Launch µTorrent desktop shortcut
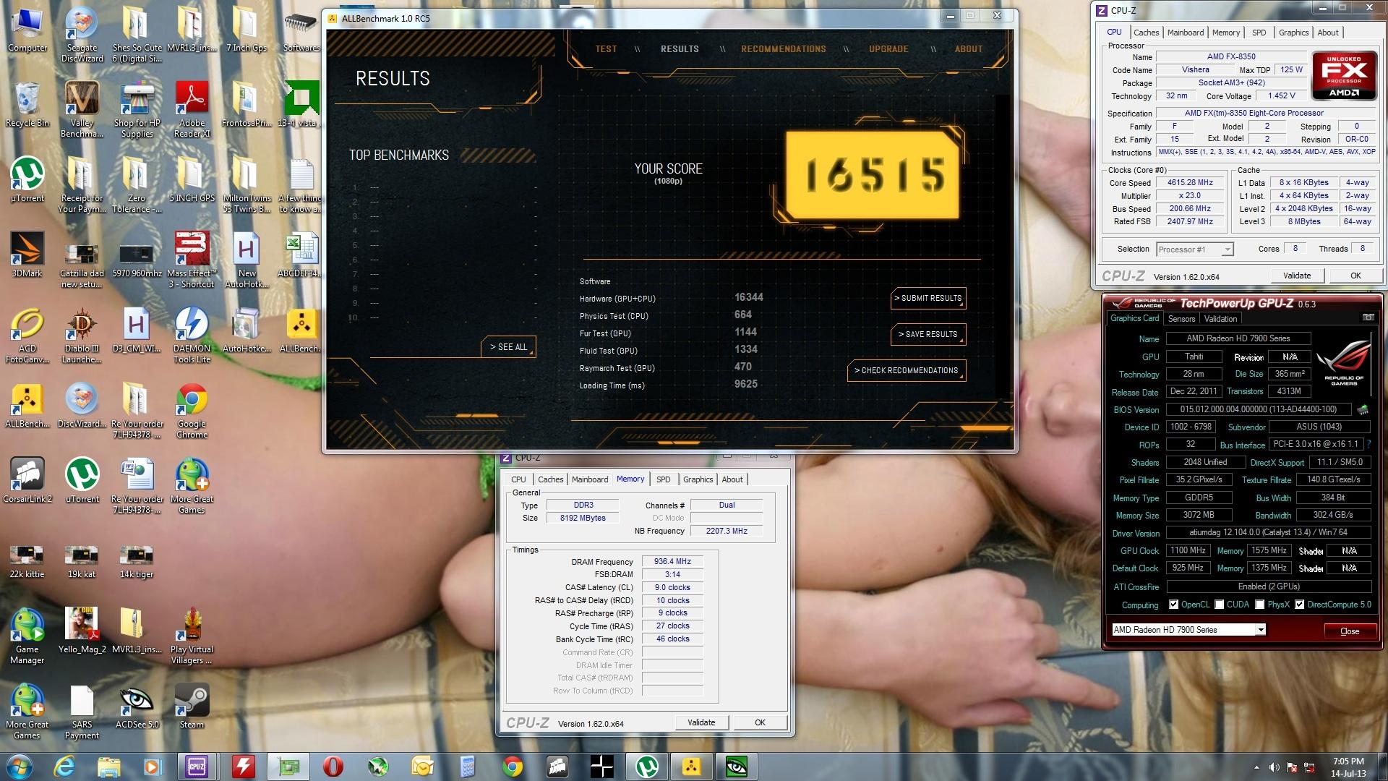1388x781 pixels. pos(27,179)
